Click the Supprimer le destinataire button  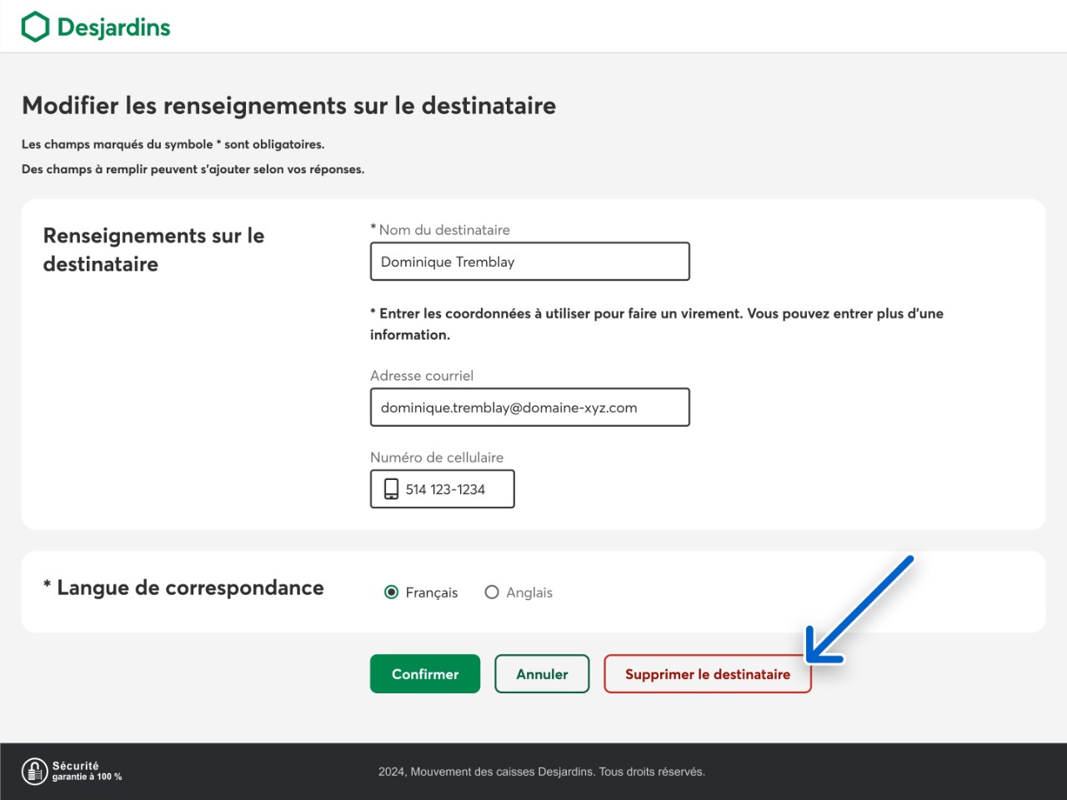tap(707, 674)
